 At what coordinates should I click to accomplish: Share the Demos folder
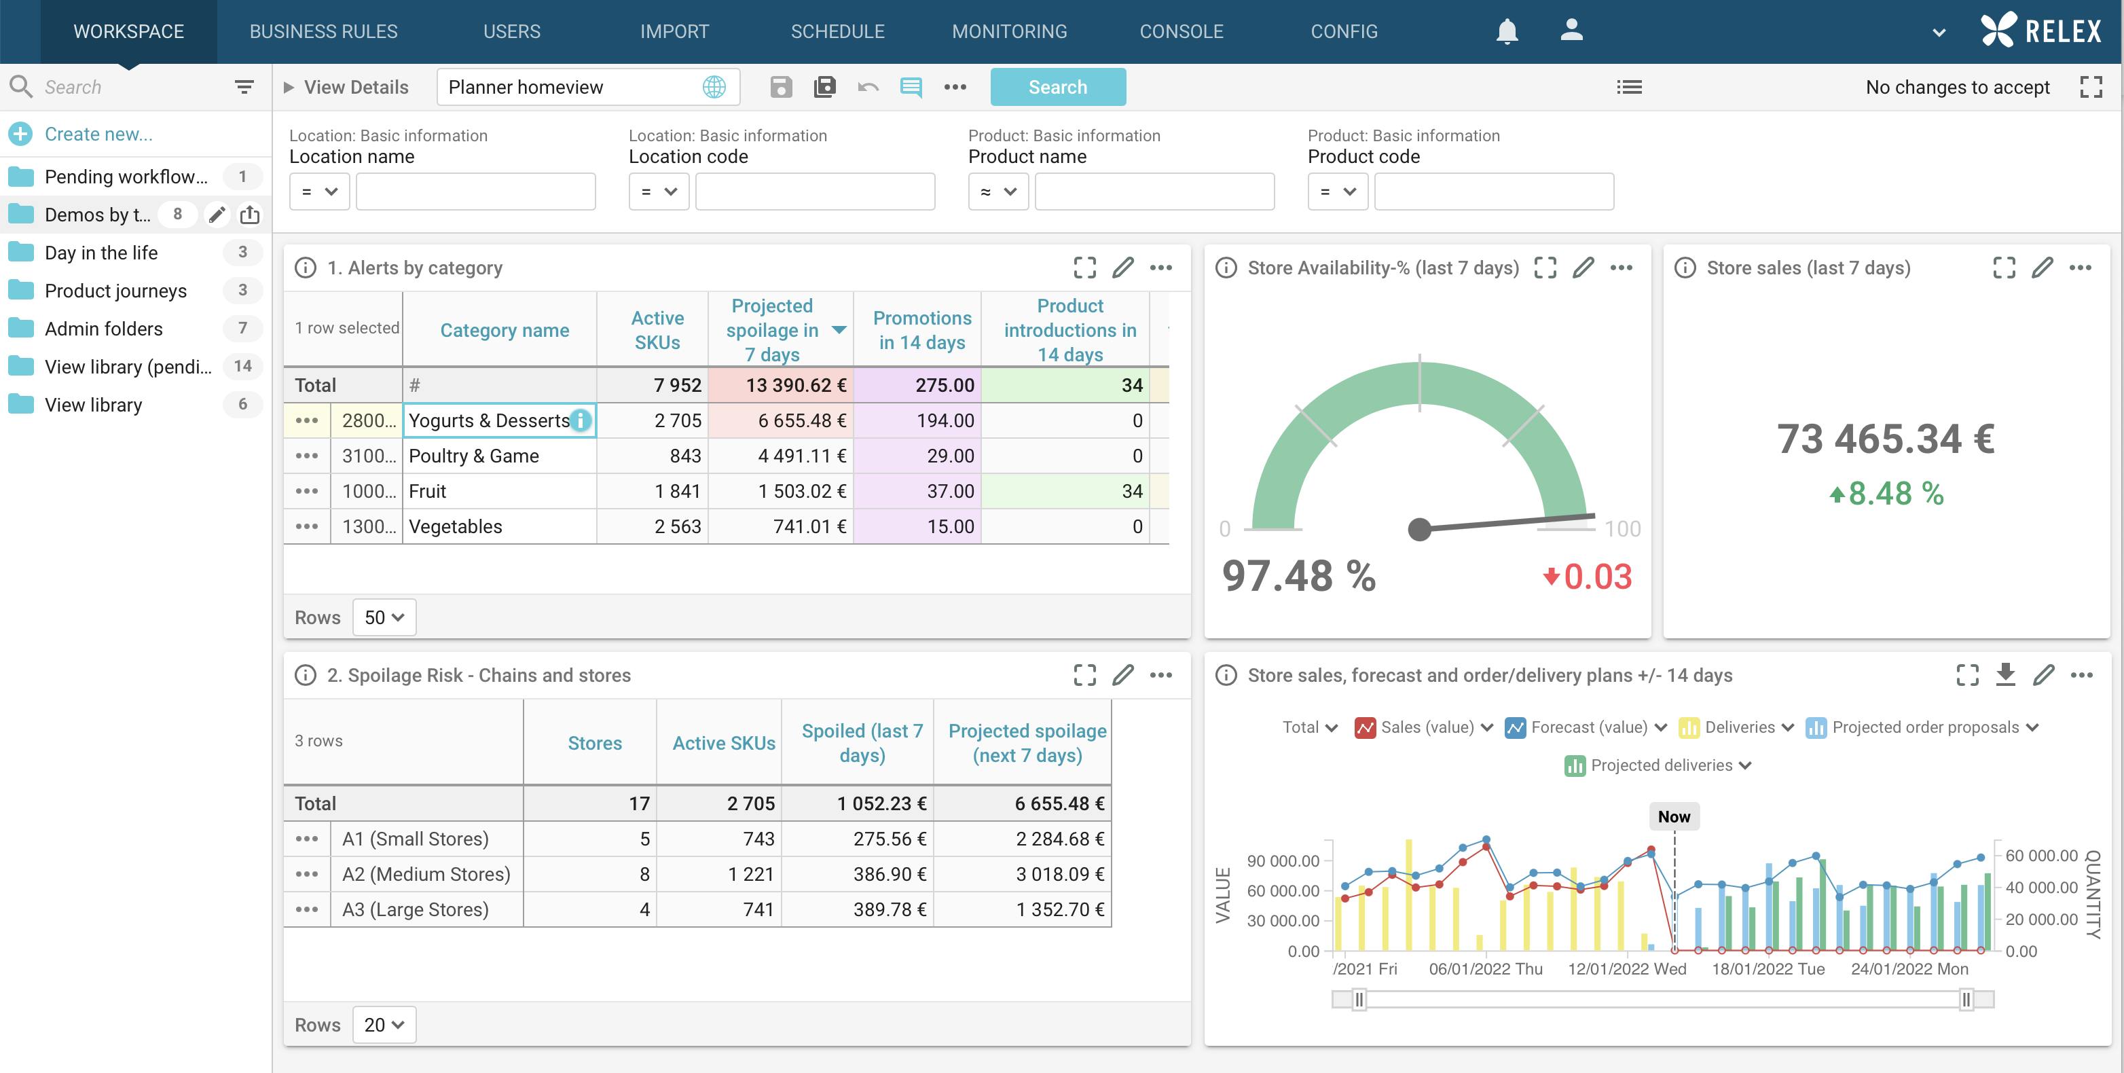pyautogui.click(x=250, y=215)
